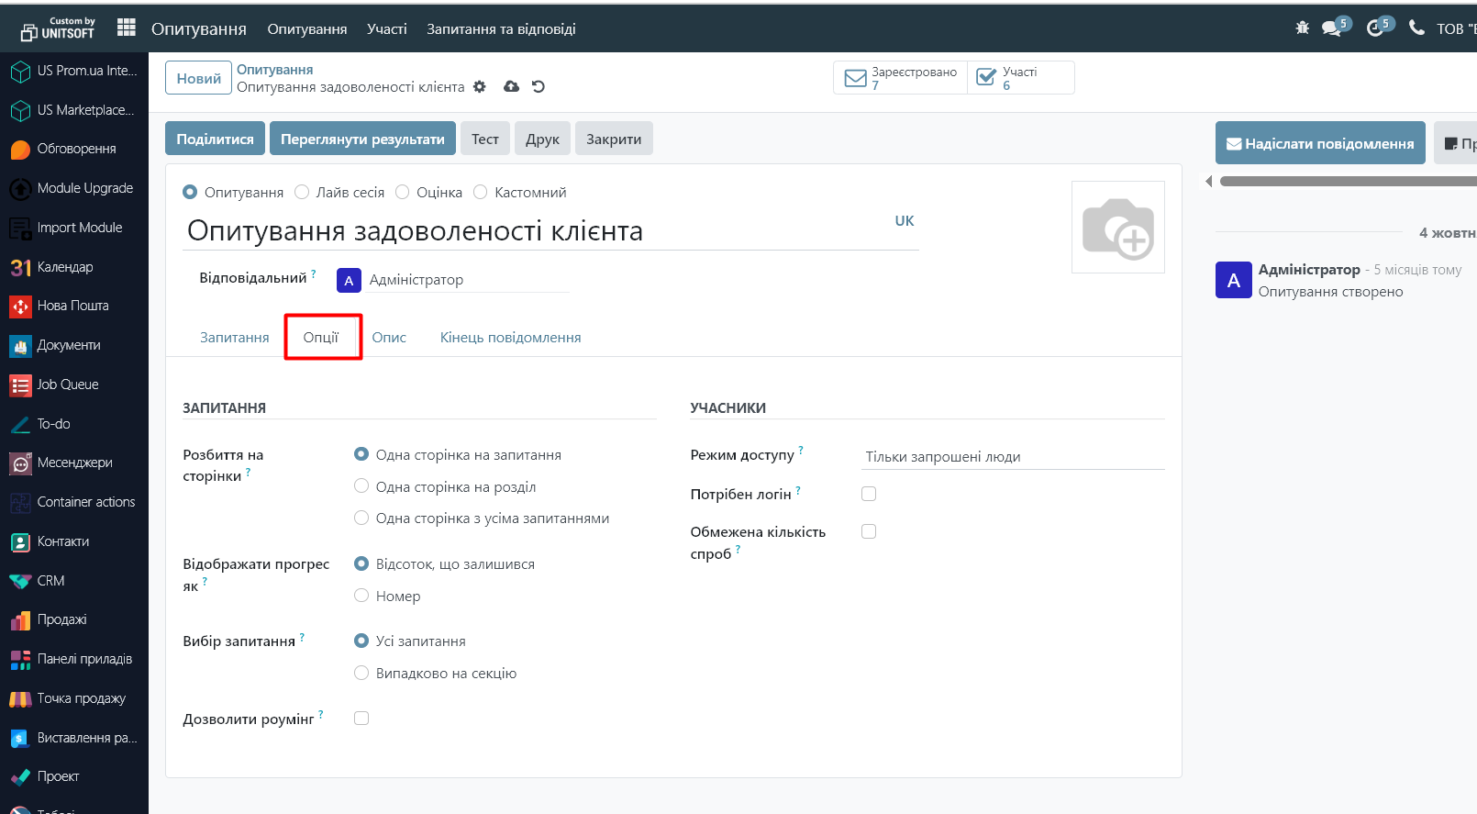This screenshot has height=814, width=1477.
Task: Open the activities clock icon
Action: tap(1374, 28)
